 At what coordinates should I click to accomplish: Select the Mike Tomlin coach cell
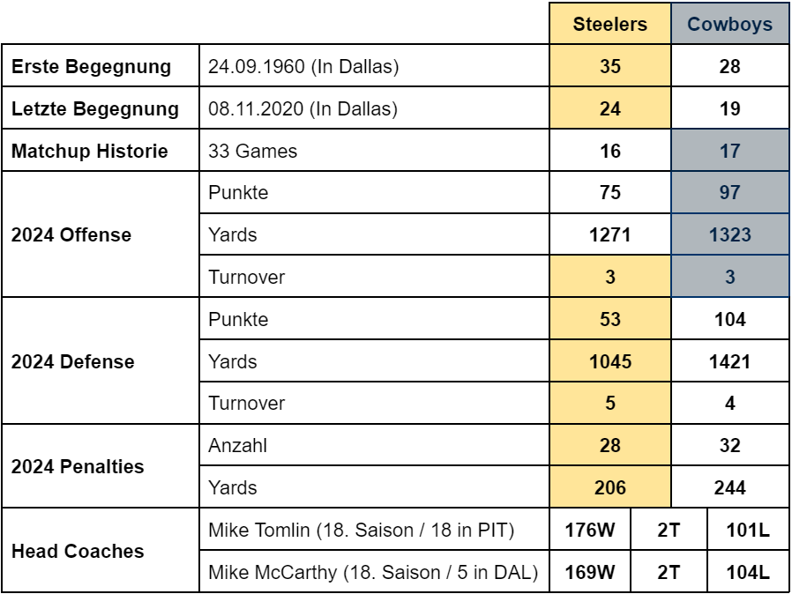[x=374, y=530]
